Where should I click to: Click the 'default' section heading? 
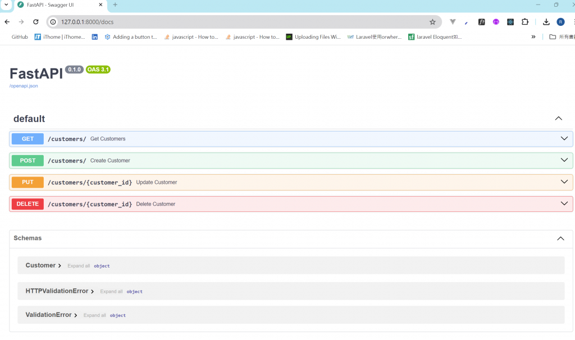[x=29, y=119]
